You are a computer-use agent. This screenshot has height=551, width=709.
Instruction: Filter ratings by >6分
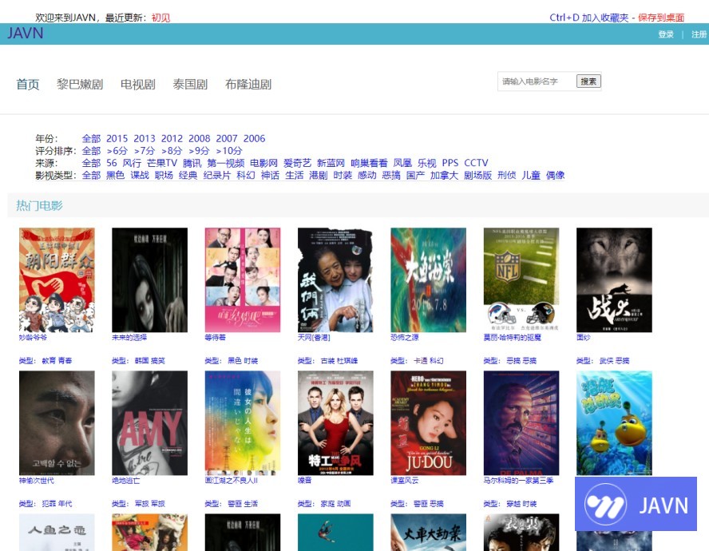click(117, 151)
